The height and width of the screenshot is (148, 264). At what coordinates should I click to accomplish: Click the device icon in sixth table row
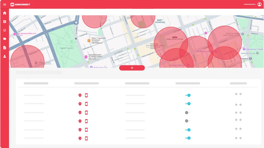(86, 138)
